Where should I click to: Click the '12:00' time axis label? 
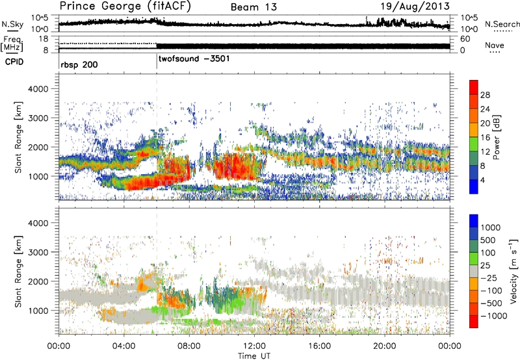click(254, 346)
